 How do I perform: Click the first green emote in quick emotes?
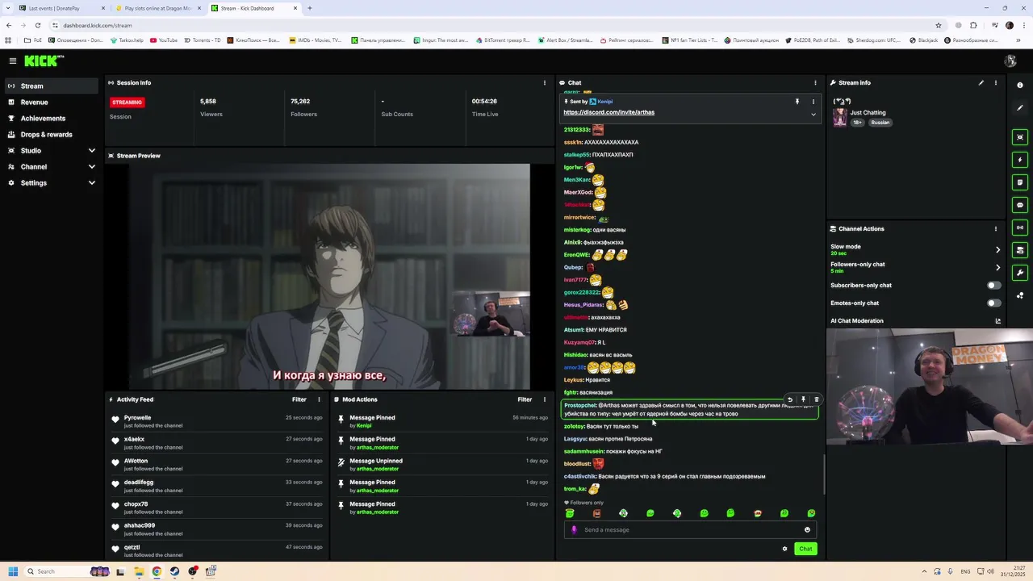click(570, 513)
